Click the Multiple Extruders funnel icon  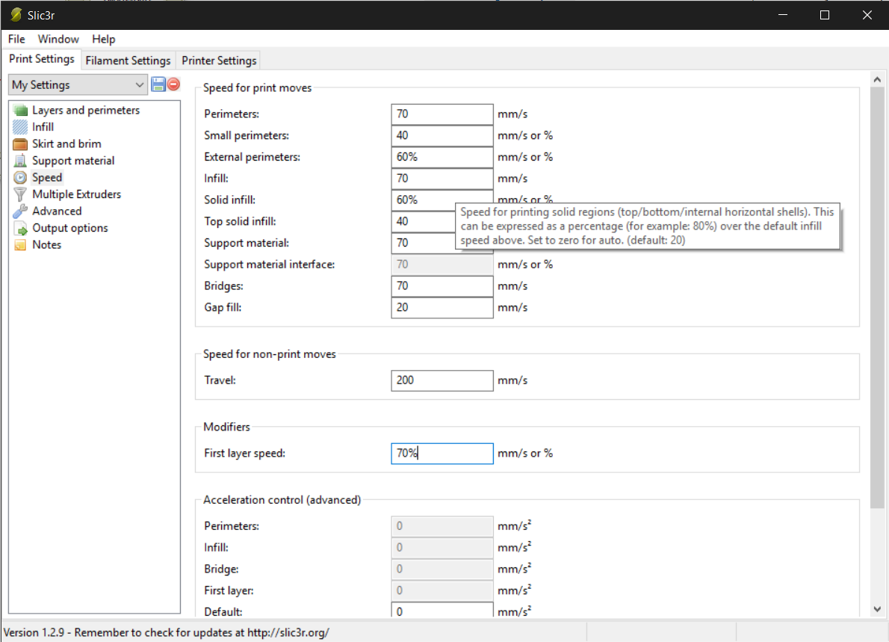coord(20,194)
